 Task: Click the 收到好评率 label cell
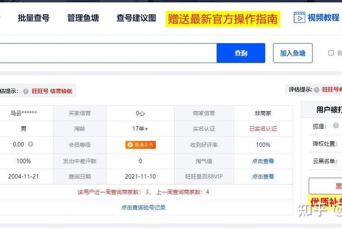click(204, 145)
